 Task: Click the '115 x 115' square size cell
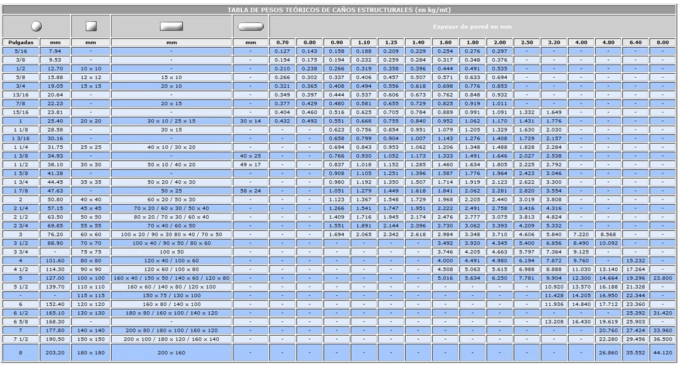pyautogui.click(x=92, y=295)
